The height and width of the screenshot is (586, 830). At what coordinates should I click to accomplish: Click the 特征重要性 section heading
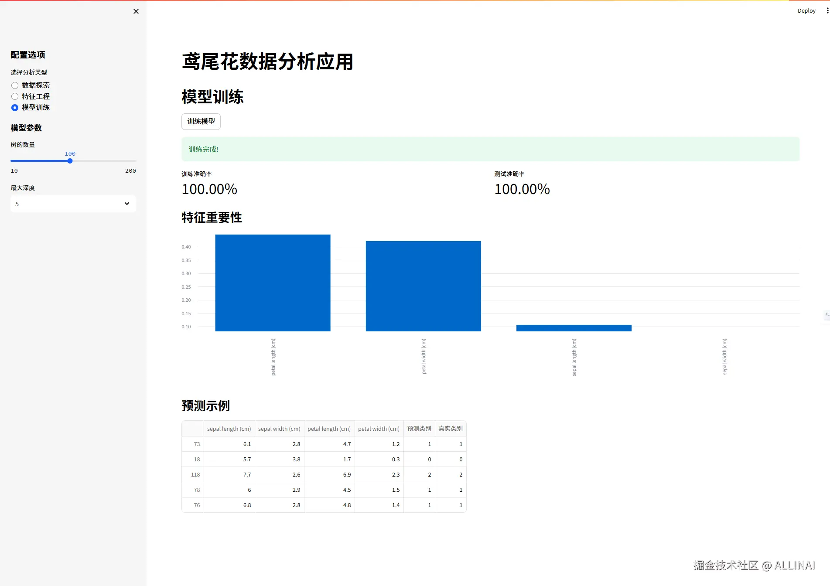212,218
